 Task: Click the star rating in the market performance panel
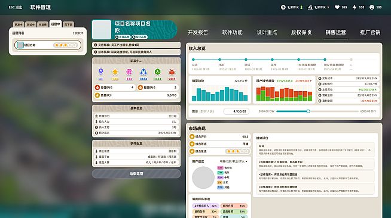pos(237,151)
